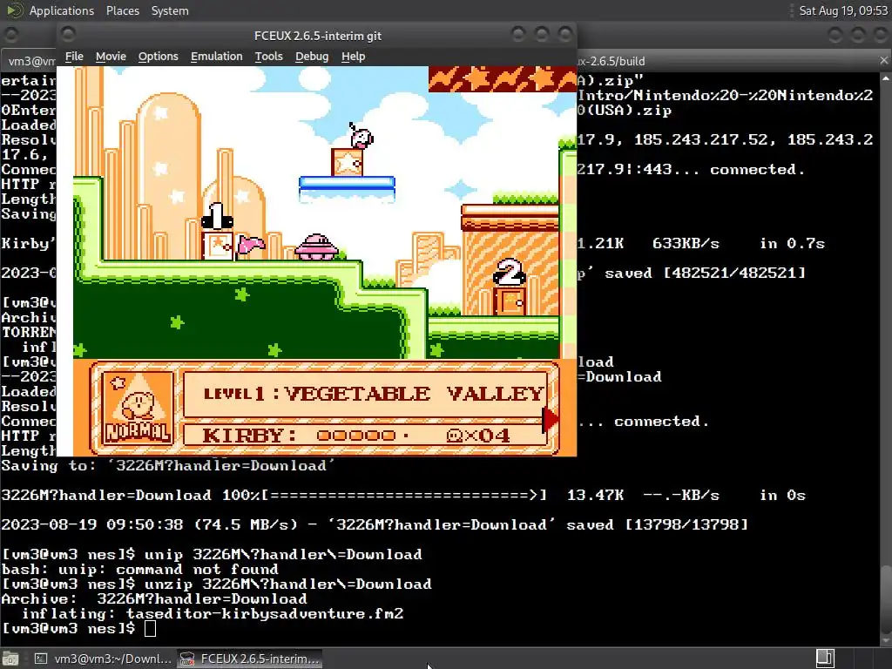Click the door labeled 2 in the game

(510, 301)
